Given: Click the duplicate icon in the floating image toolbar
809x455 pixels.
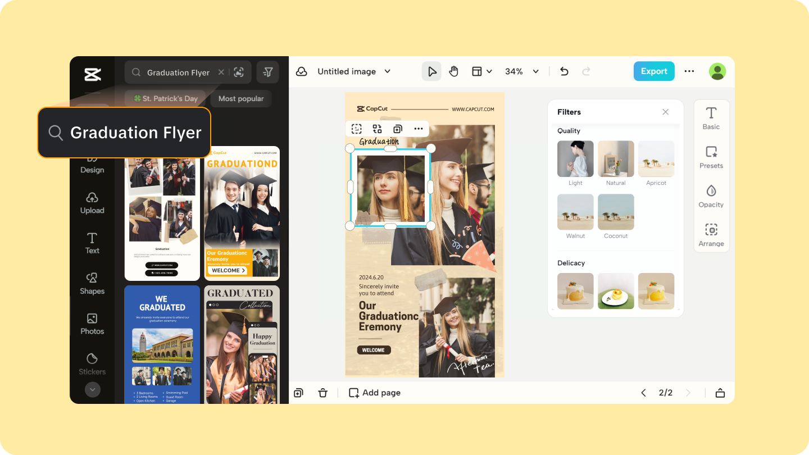Looking at the screenshot, I should point(398,129).
